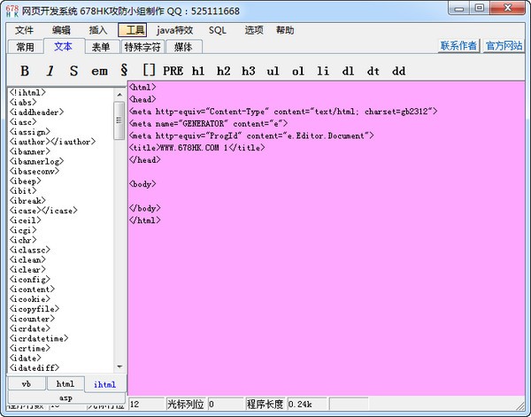Open the java特效 menu
Image resolution: width=531 pixels, height=417 pixels.
(x=174, y=30)
